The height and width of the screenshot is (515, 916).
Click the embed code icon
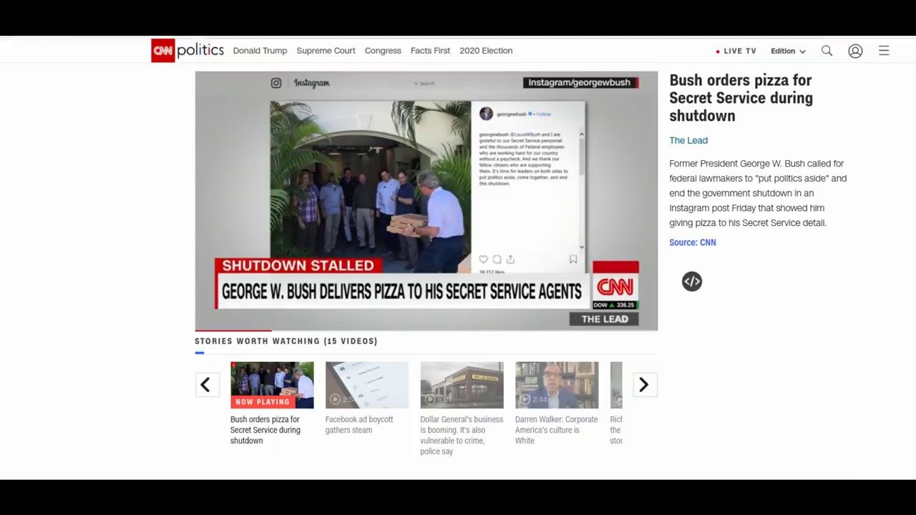coord(692,282)
